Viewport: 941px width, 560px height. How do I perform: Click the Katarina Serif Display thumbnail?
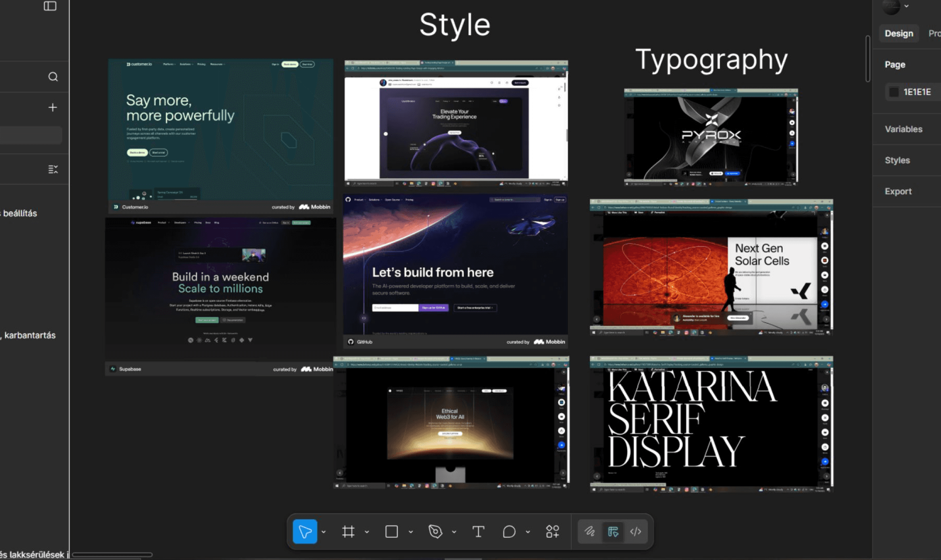coord(710,424)
